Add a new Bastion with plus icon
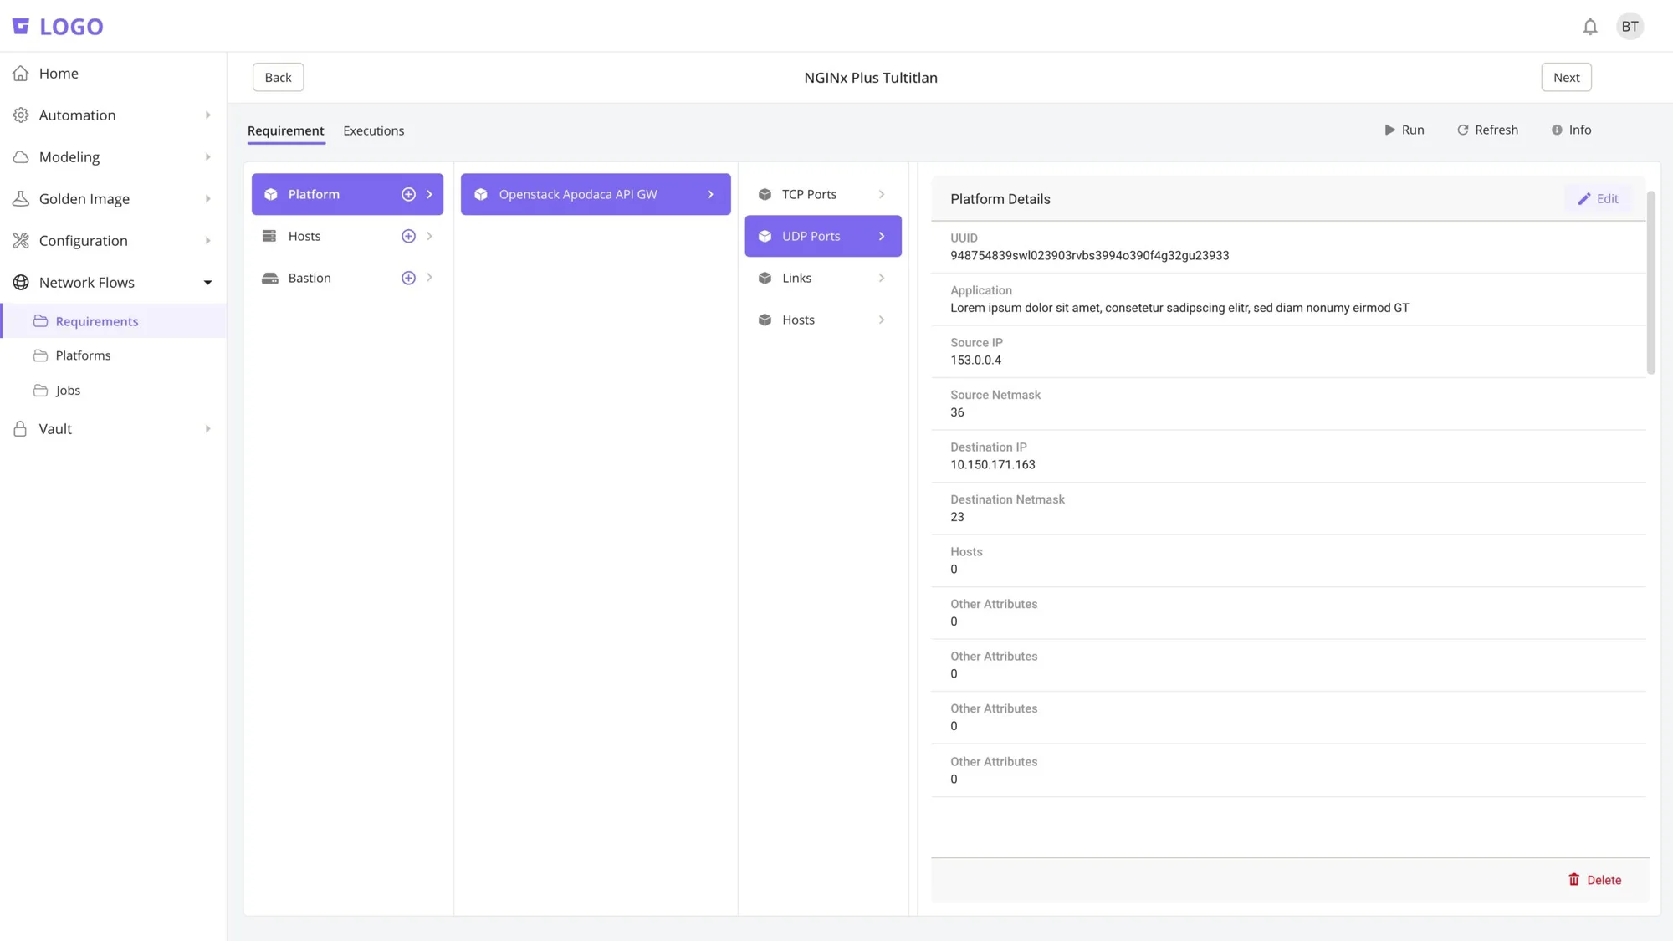This screenshot has height=941, width=1673. click(x=408, y=278)
